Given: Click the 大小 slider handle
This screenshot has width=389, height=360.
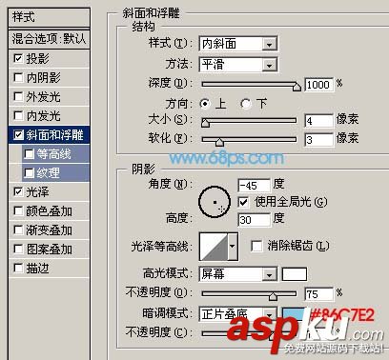Looking at the screenshot, I should [x=206, y=123].
